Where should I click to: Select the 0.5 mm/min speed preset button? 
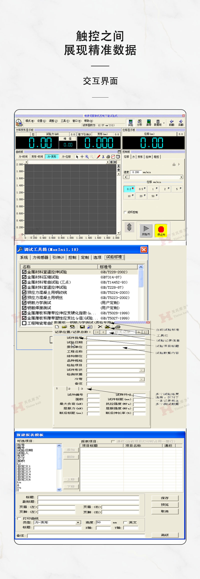tap(141, 189)
